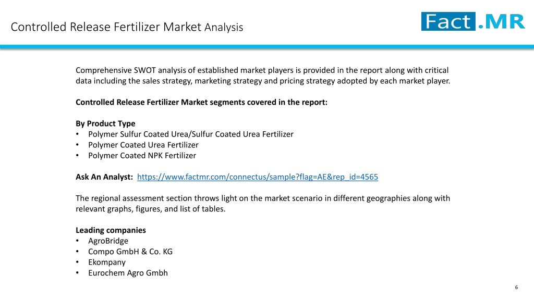Click the Fact.MR logo
534x300 pixels.
[x=473, y=21]
